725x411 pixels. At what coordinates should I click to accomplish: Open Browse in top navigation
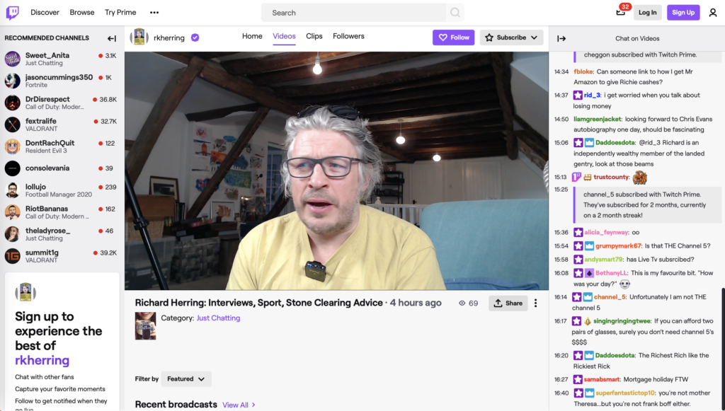coord(82,13)
